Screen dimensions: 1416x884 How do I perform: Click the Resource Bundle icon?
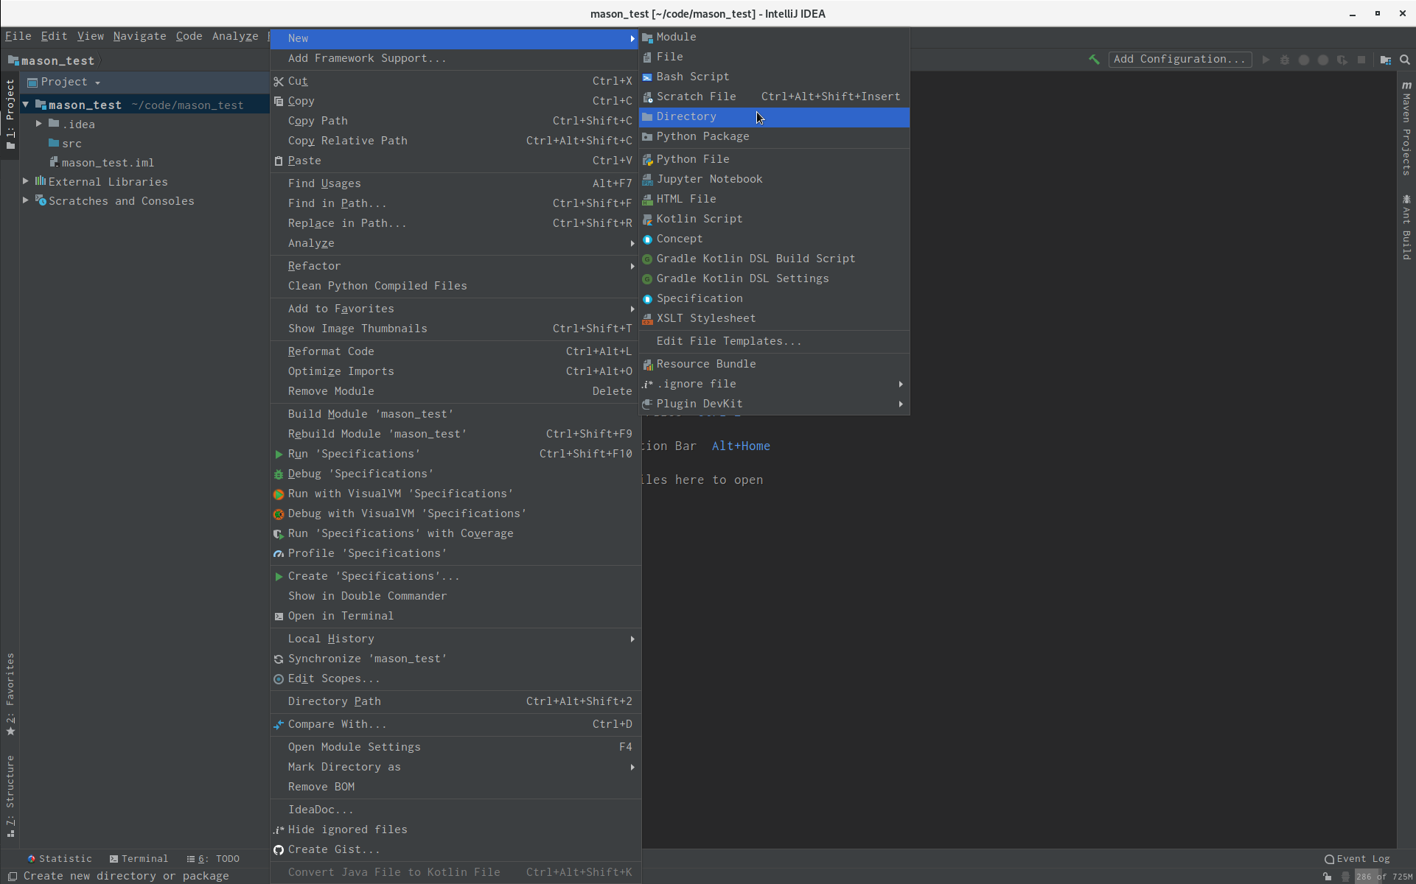click(647, 365)
